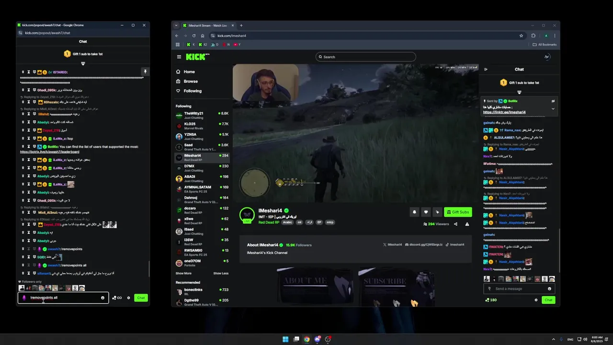613x345 pixels.
Task: Go to browser home page icon
Action: pyautogui.click(x=203, y=35)
